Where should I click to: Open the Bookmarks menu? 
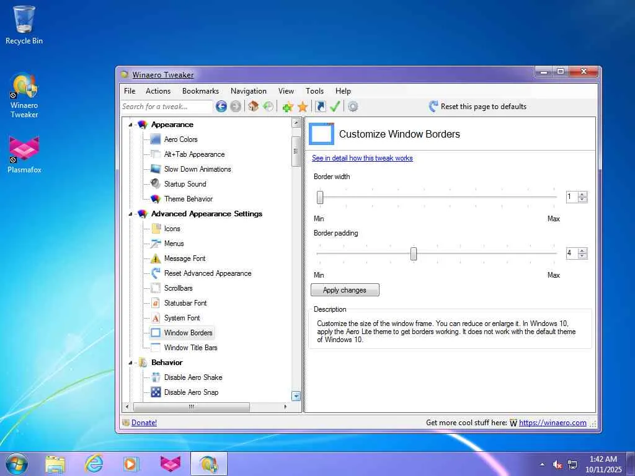pyautogui.click(x=200, y=91)
